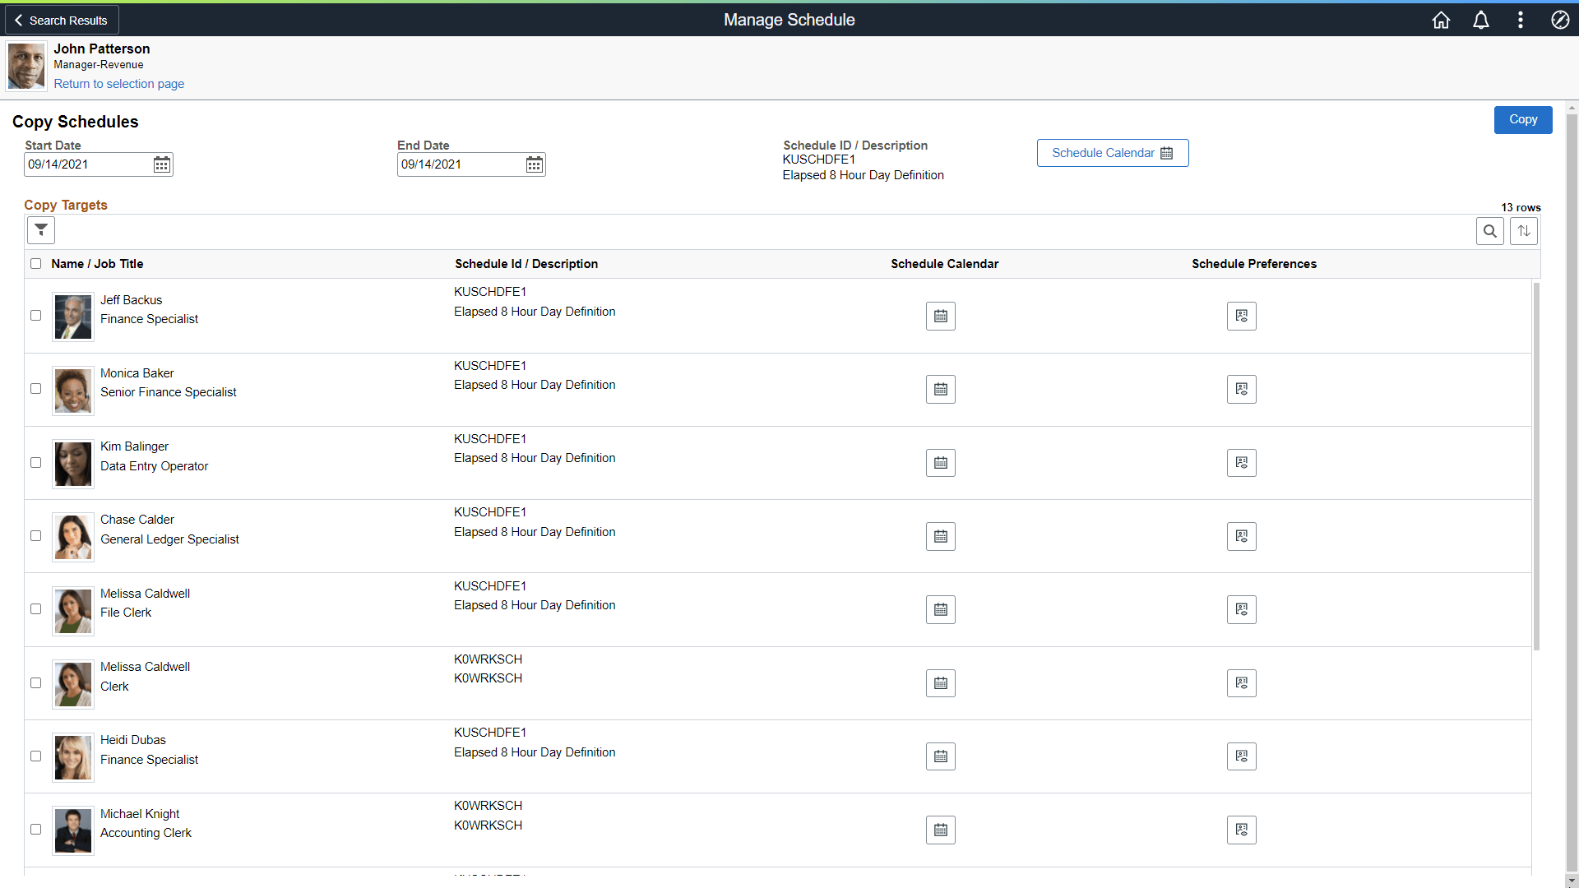
Task: View Jeff Backus's Schedule Calendar
Action: click(x=940, y=316)
